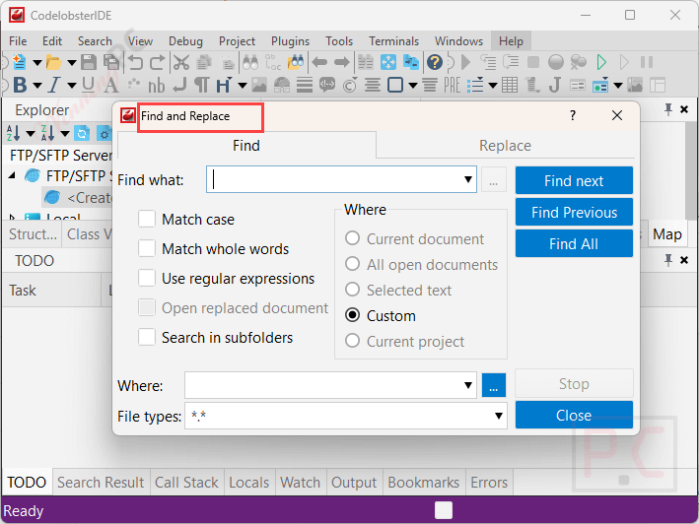Click the Undo arrow icon

[x=135, y=62]
